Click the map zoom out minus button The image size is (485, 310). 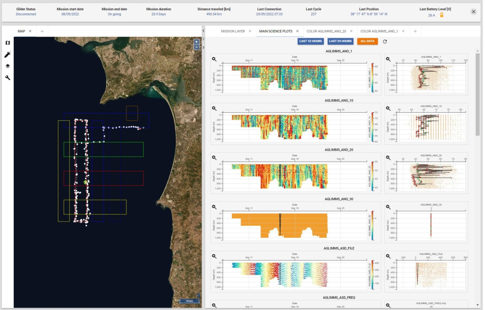tap(196, 47)
